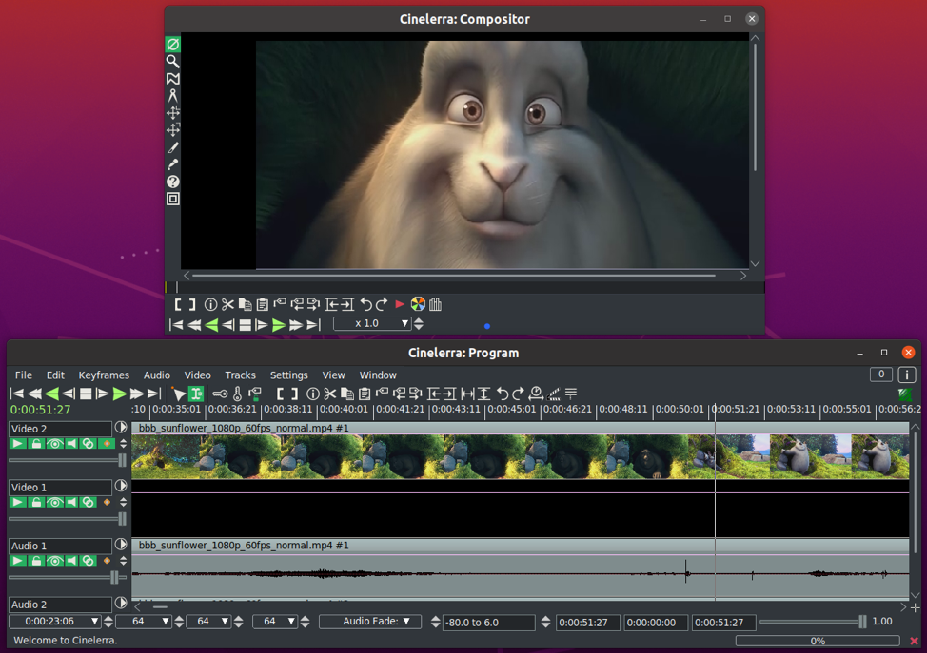
Task: Select the zoom magnifier tool in Compositor
Action: 172,62
